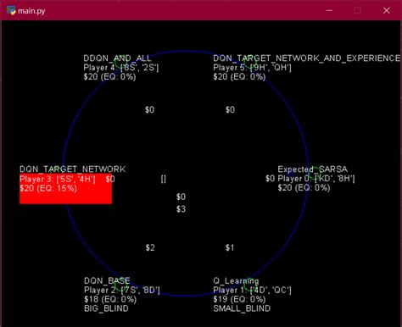The width and height of the screenshot is (402, 327).
Task: Minimize the main.py window
Action: [329, 10]
